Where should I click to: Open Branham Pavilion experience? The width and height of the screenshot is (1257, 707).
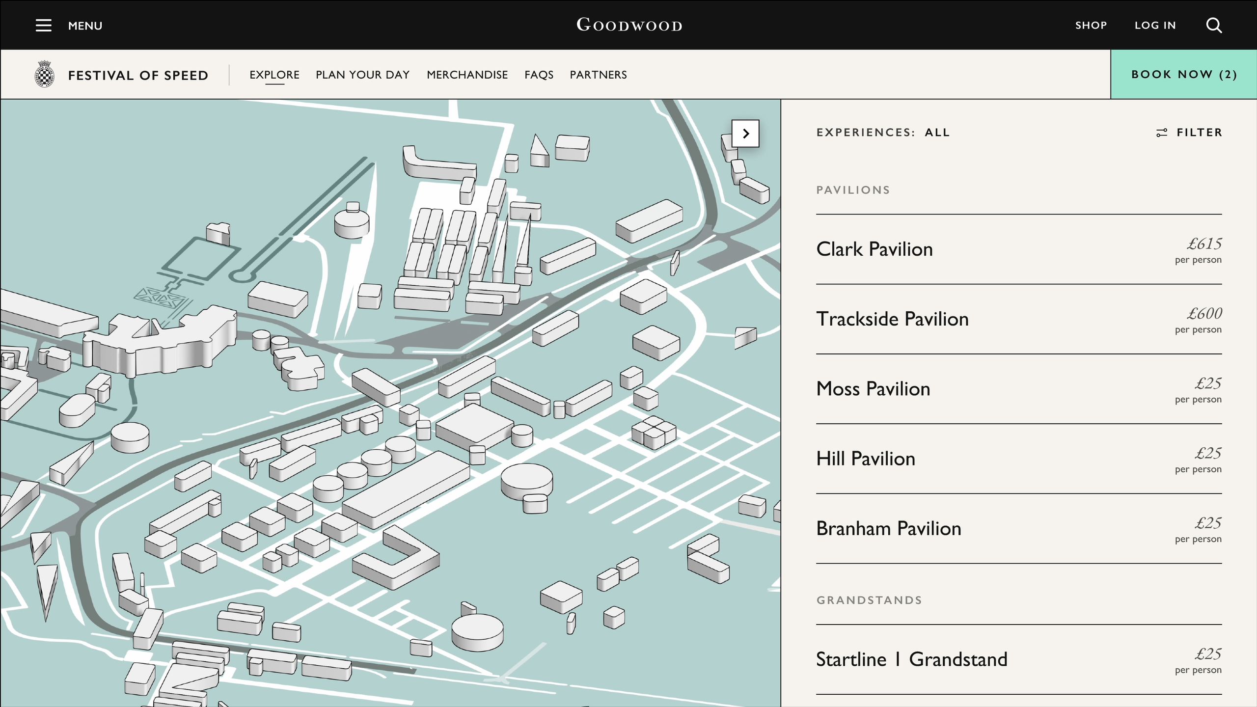coord(888,529)
